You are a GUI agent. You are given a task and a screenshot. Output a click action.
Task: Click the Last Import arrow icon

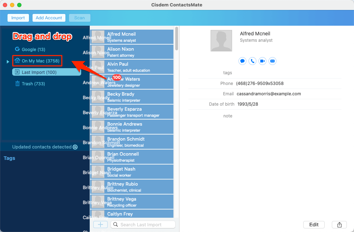[x=17, y=72]
